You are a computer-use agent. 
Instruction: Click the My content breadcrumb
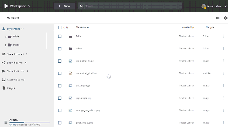pyautogui.click(x=13, y=18)
